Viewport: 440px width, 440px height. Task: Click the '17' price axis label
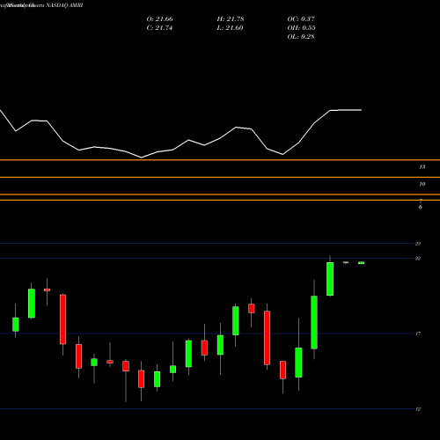pos(418,334)
